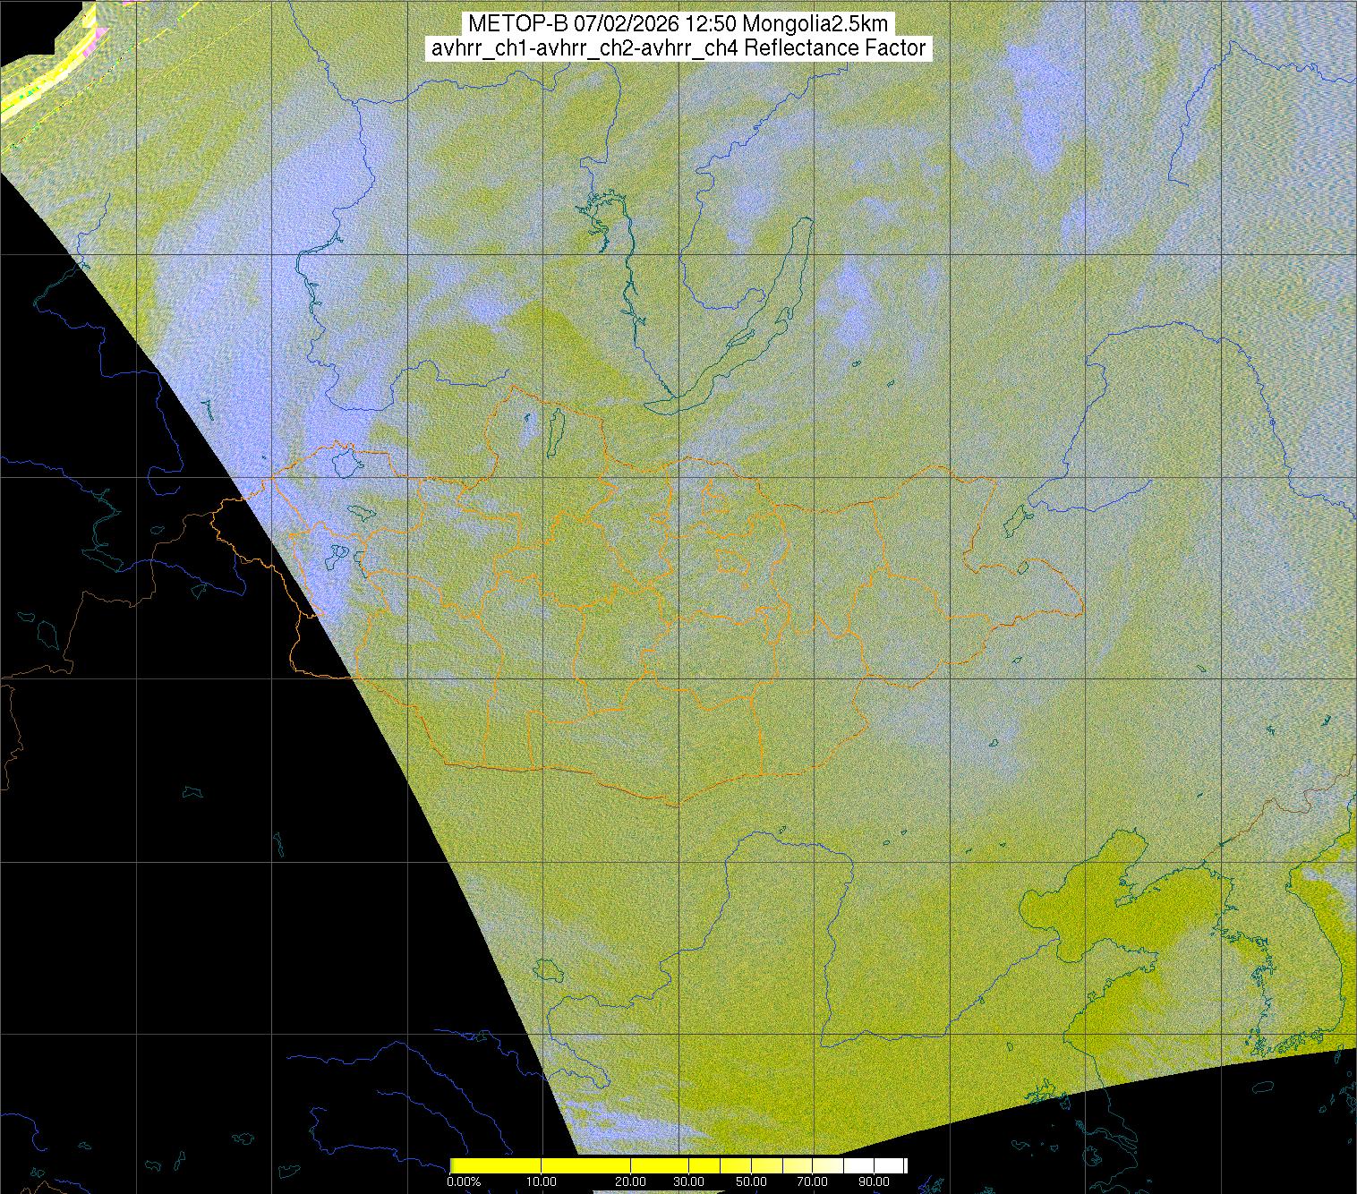Click the pink artifact patch in top-left corner
The image size is (1357, 1194).
(98, 33)
